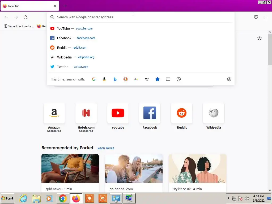Viewport: 272px width, 204px height.
Task: Select the New Tab tab
Action: pyautogui.click(x=30, y=6)
